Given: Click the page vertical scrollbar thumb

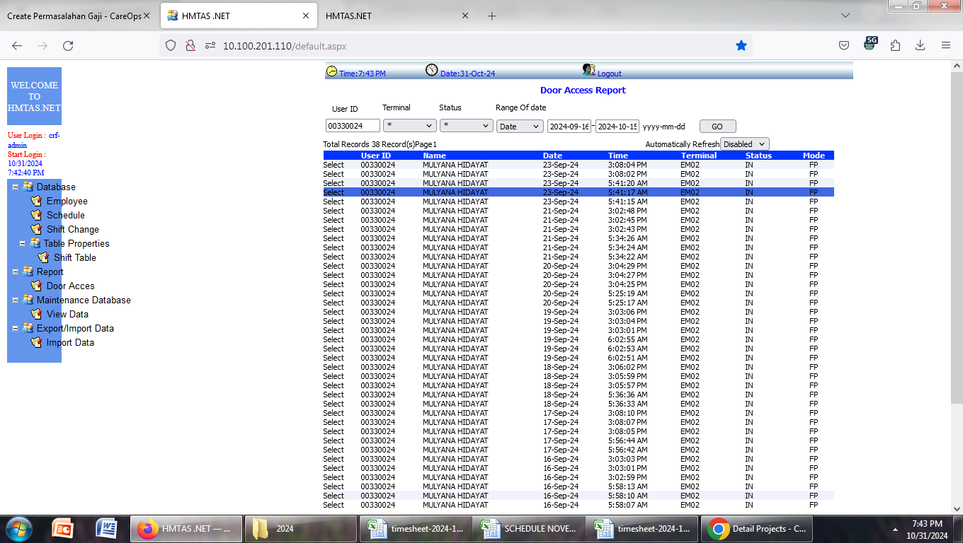Looking at the screenshot, I should click(x=956, y=237).
